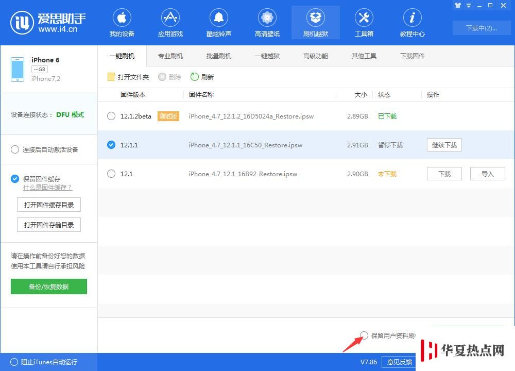This screenshot has width=515, height=371.
Task: Switch to 高级功能 tab
Action: pyautogui.click(x=316, y=56)
